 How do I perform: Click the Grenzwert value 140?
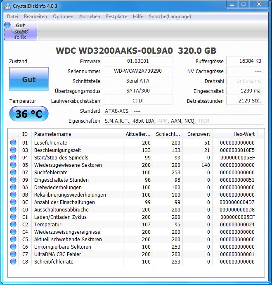[206, 165]
